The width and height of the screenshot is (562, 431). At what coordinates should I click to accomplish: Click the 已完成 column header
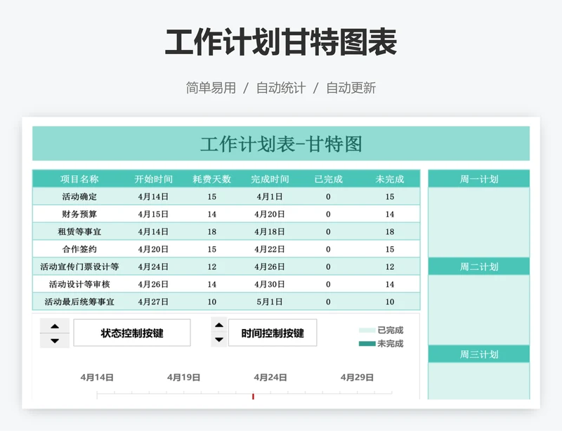(328, 179)
